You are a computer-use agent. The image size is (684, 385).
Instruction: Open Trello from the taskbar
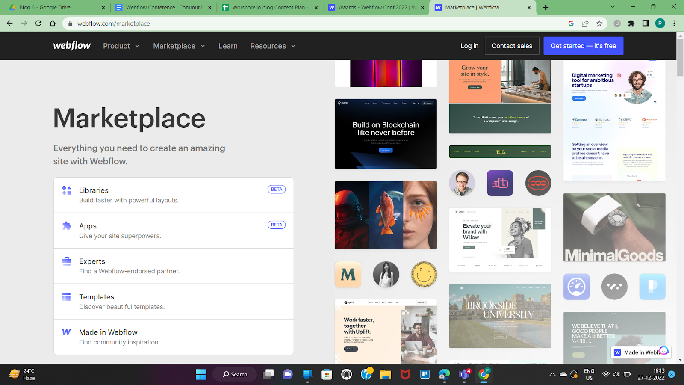[425, 374]
